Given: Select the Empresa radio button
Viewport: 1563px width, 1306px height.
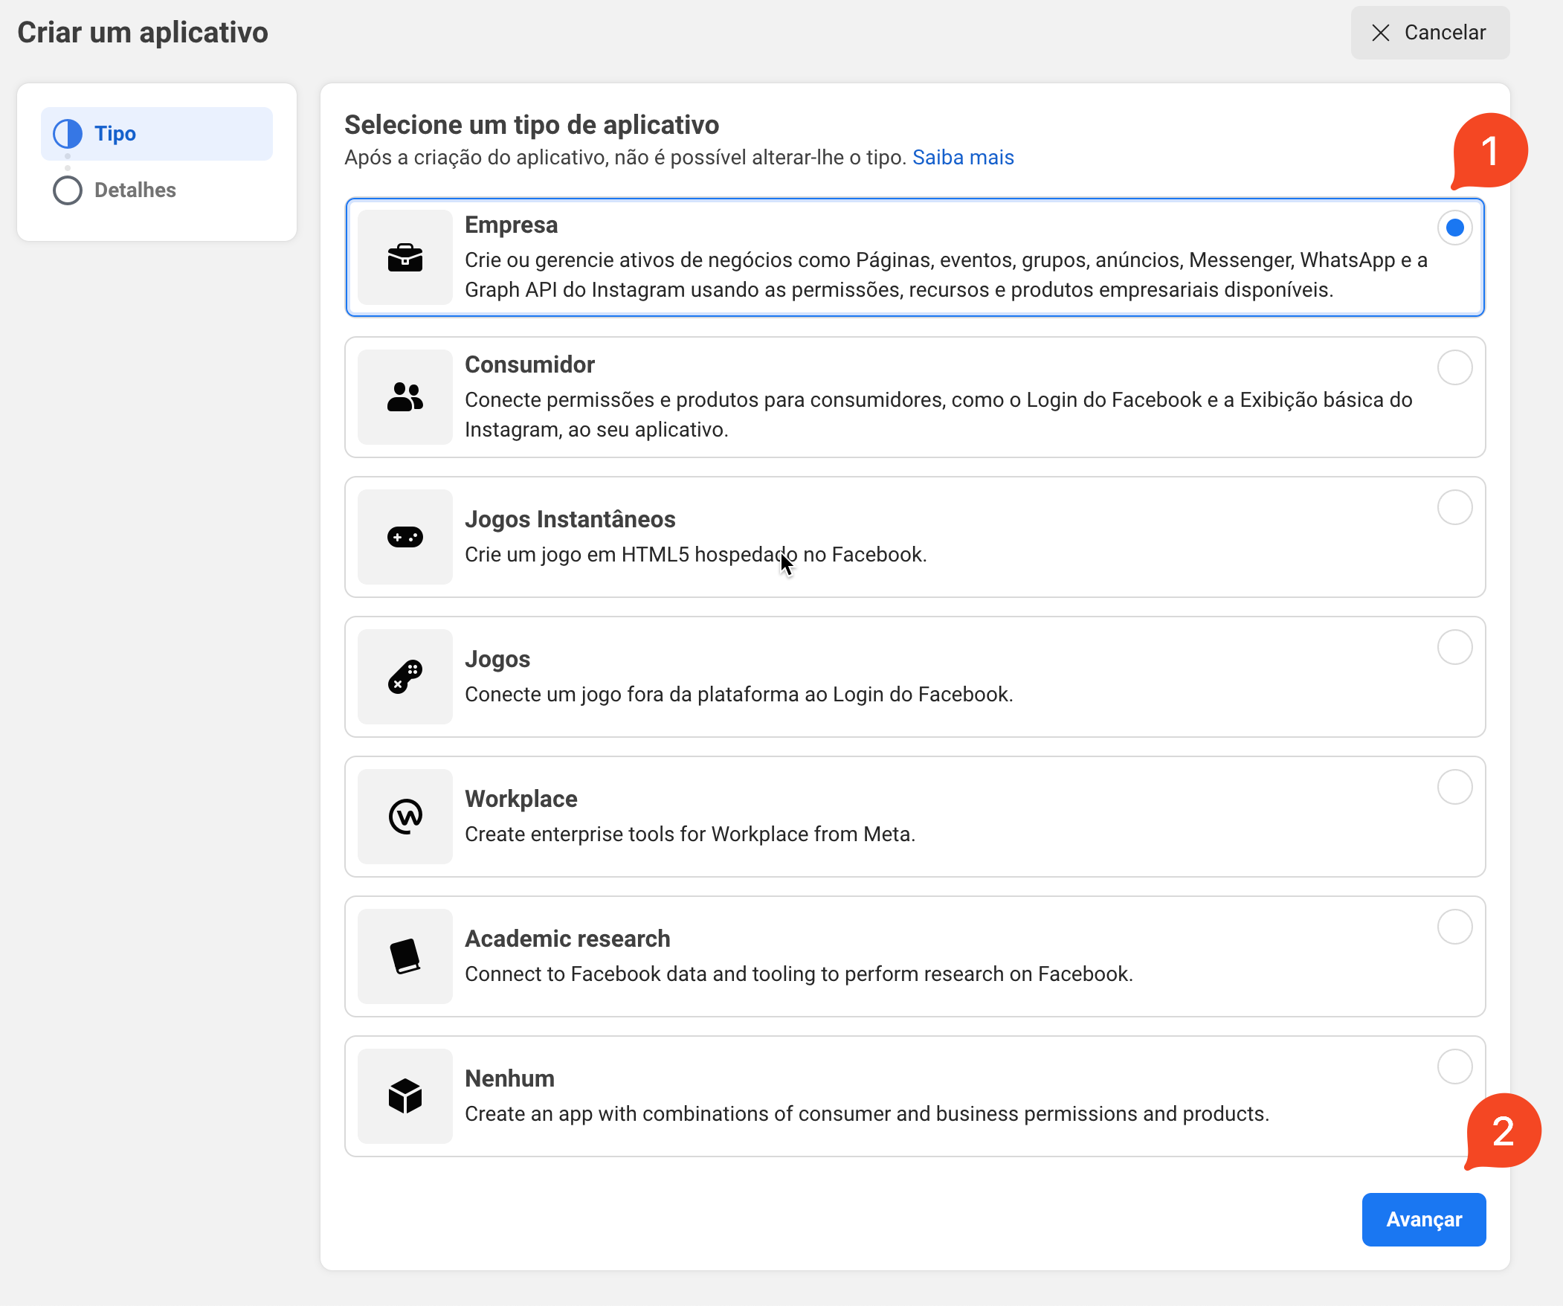Looking at the screenshot, I should (x=1454, y=228).
